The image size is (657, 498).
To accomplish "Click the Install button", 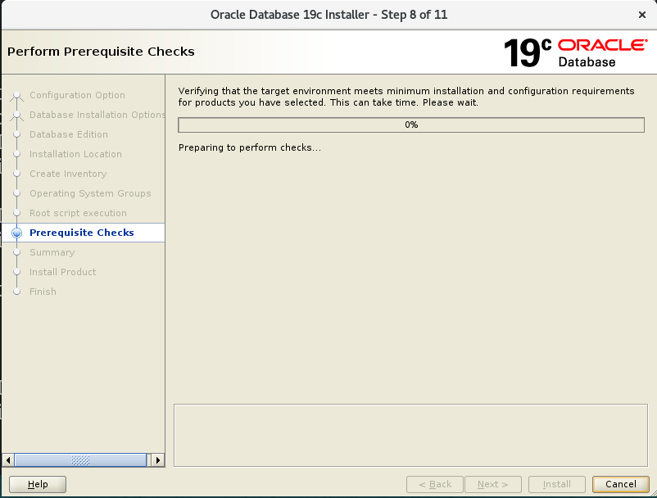I will point(556,484).
